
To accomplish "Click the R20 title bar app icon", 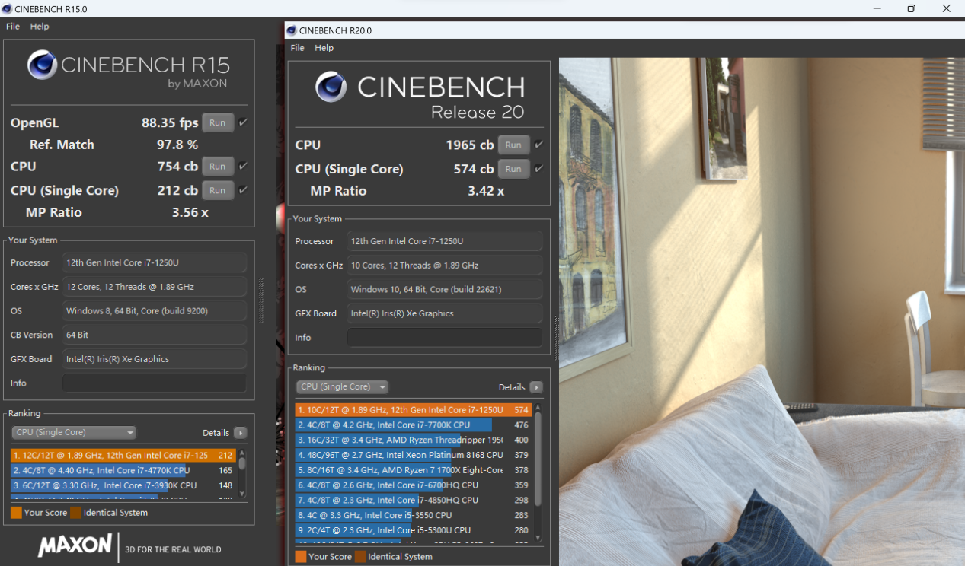I will [291, 30].
